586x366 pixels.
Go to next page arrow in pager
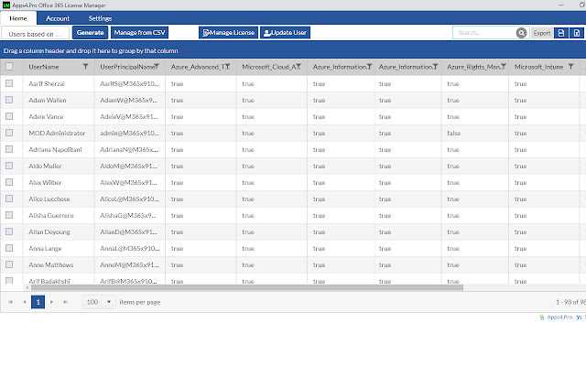(x=51, y=302)
